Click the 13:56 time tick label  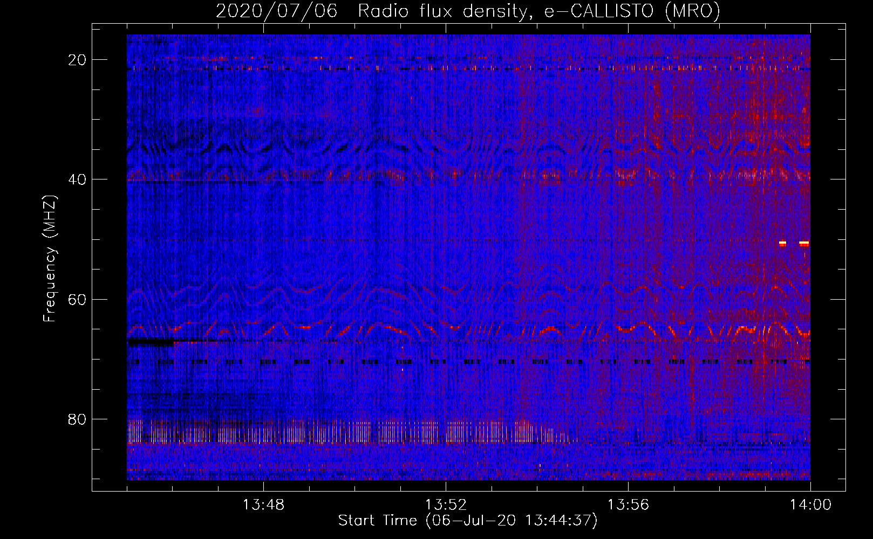point(628,505)
